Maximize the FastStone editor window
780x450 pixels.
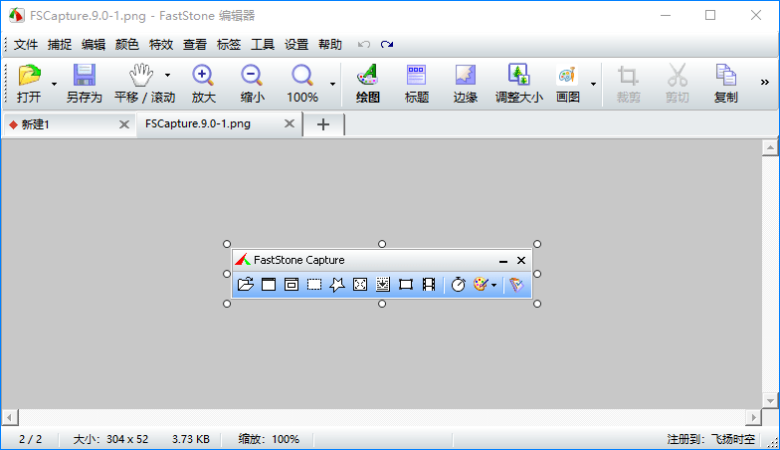[x=710, y=16]
